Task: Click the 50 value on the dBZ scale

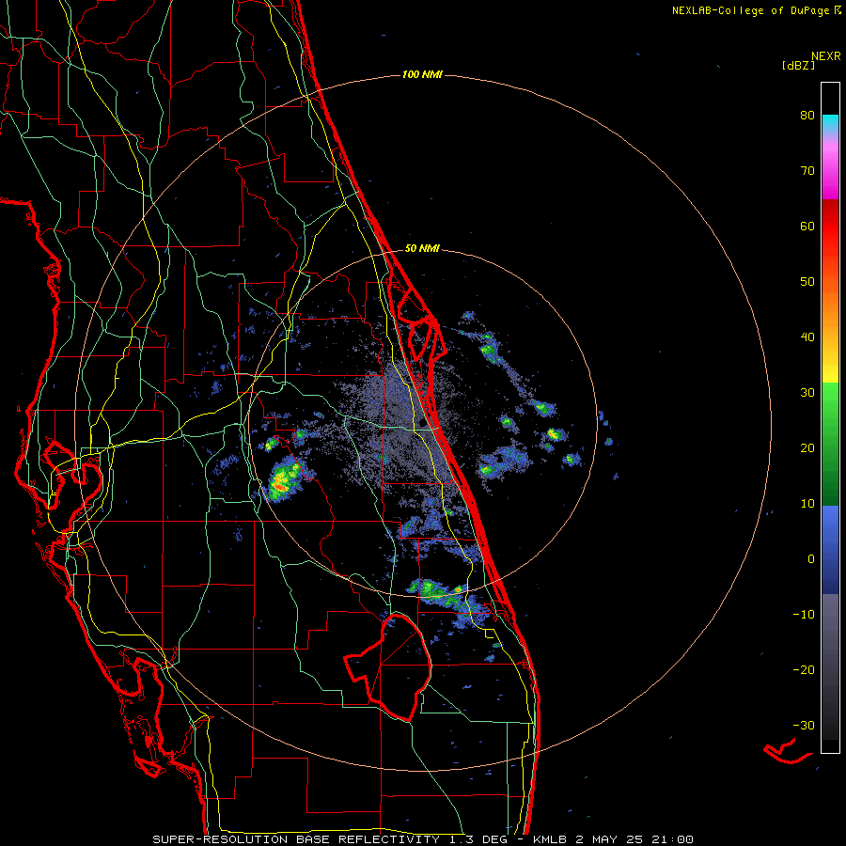Action: click(x=807, y=282)
